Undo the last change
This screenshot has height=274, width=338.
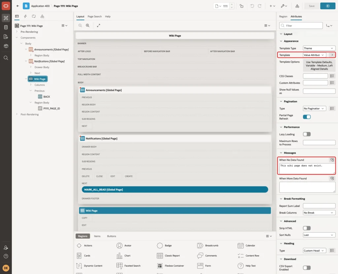pyautogui.click(x=252, y=6)
